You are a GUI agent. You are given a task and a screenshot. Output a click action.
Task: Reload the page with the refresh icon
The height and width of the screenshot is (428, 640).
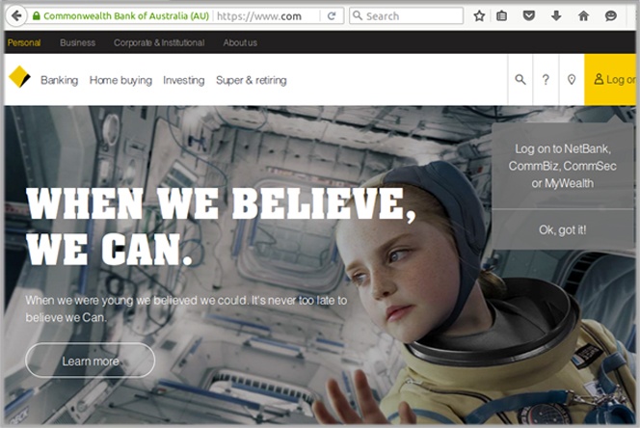[x=332, y=16]
